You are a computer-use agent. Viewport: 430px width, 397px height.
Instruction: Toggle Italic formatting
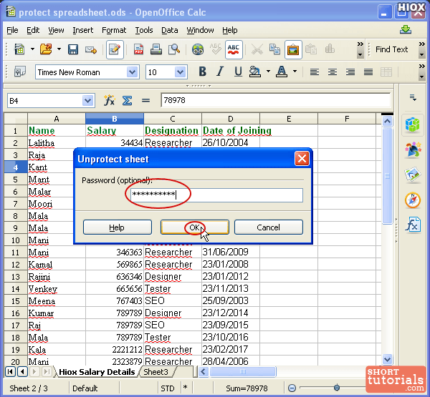[x=220, y=72]
